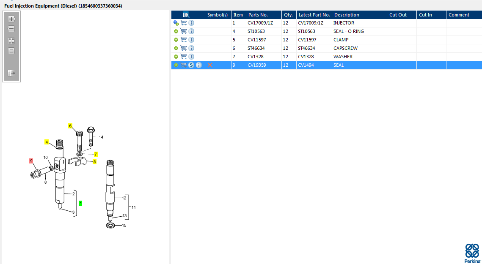Open the table search magnifier icon
This screenshot has width=482, height=264.
click(186, 15)
